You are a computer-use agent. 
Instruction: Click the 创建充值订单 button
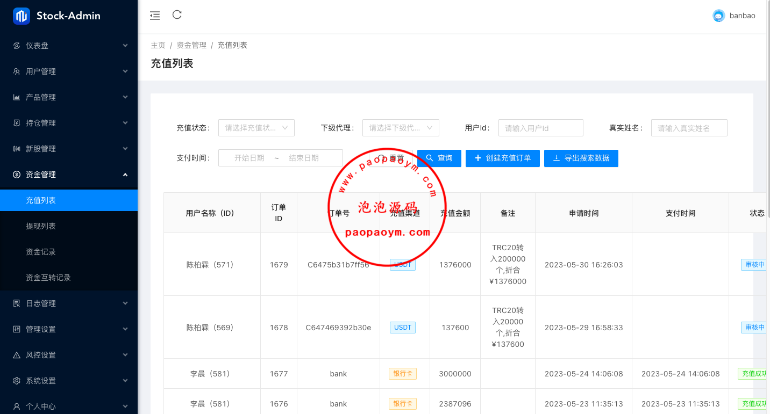click(502, 158)
